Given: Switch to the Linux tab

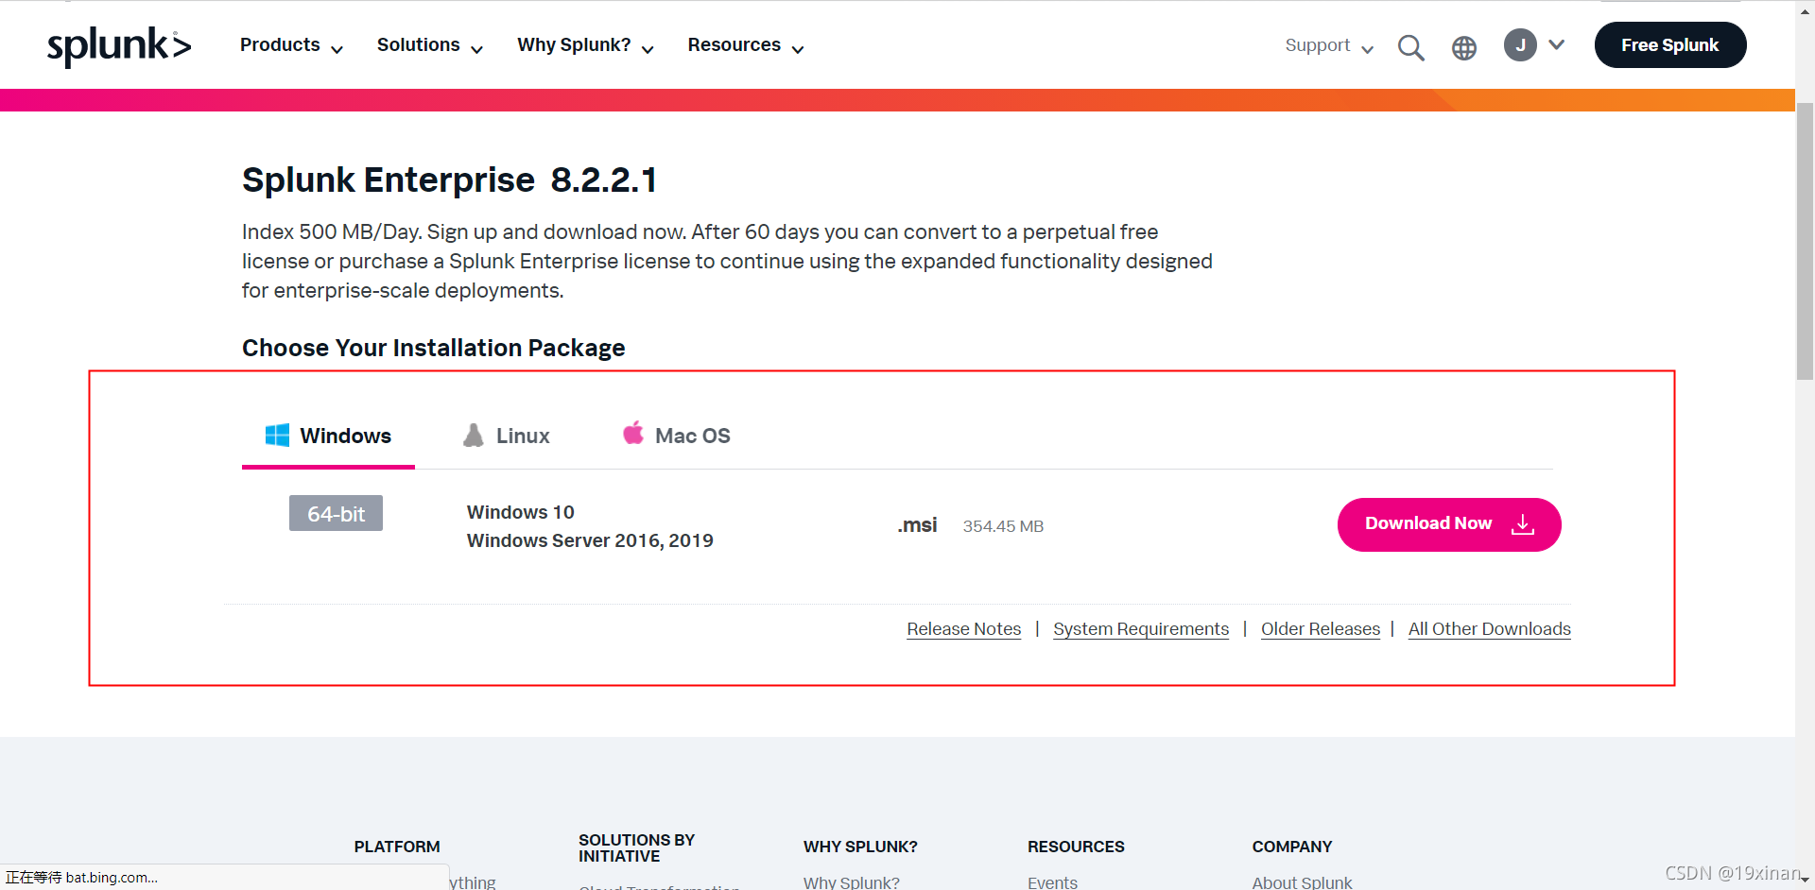Looking at the screenshot, I should pyautogui.click(x=506, y=436).
